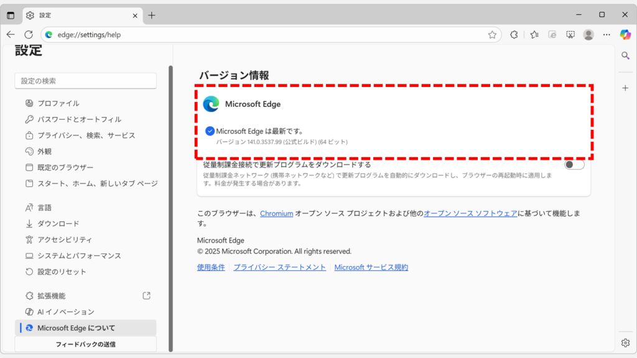The image size is (637, 358).
Task: Open the Copilot icon in the toolbar
Action: (x=625, y=35)
